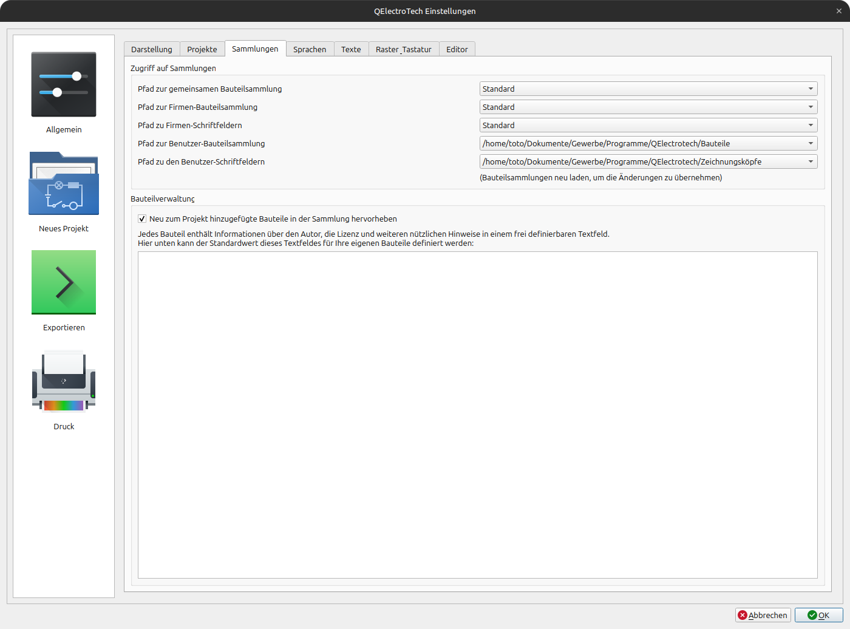Switch to the Editor tab

coord(457,50)
